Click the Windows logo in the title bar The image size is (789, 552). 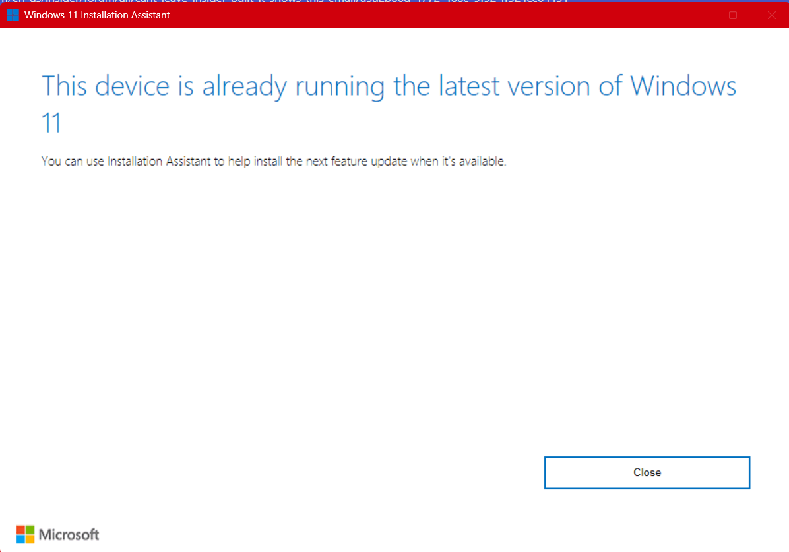[12, 15]
